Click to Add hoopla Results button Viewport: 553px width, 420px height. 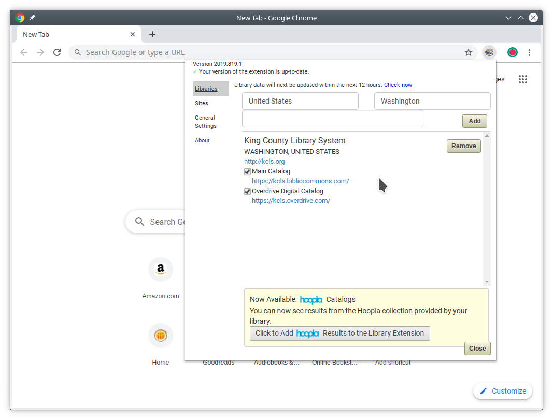coord(339,334)
